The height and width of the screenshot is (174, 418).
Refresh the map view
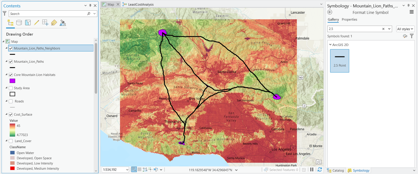click(320, 170)
